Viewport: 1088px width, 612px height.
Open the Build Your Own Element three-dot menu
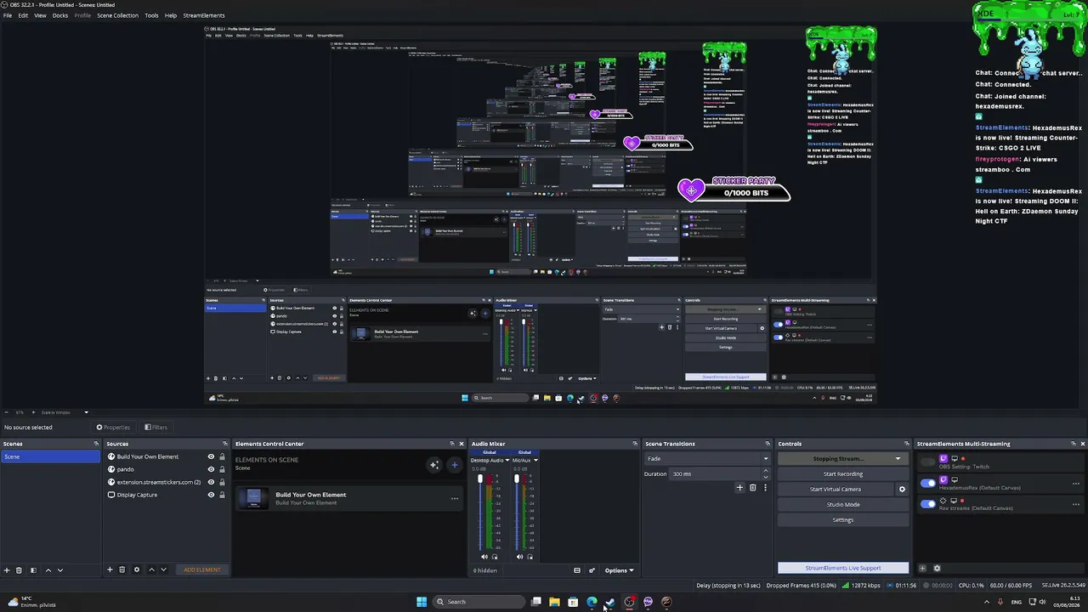point(455,498)
